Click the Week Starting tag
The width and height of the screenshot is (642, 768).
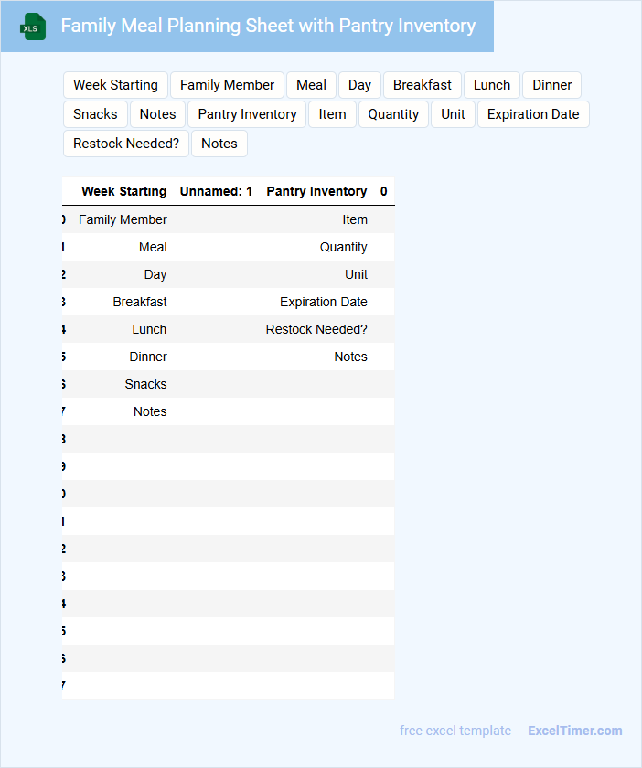(x=115, y=85)
